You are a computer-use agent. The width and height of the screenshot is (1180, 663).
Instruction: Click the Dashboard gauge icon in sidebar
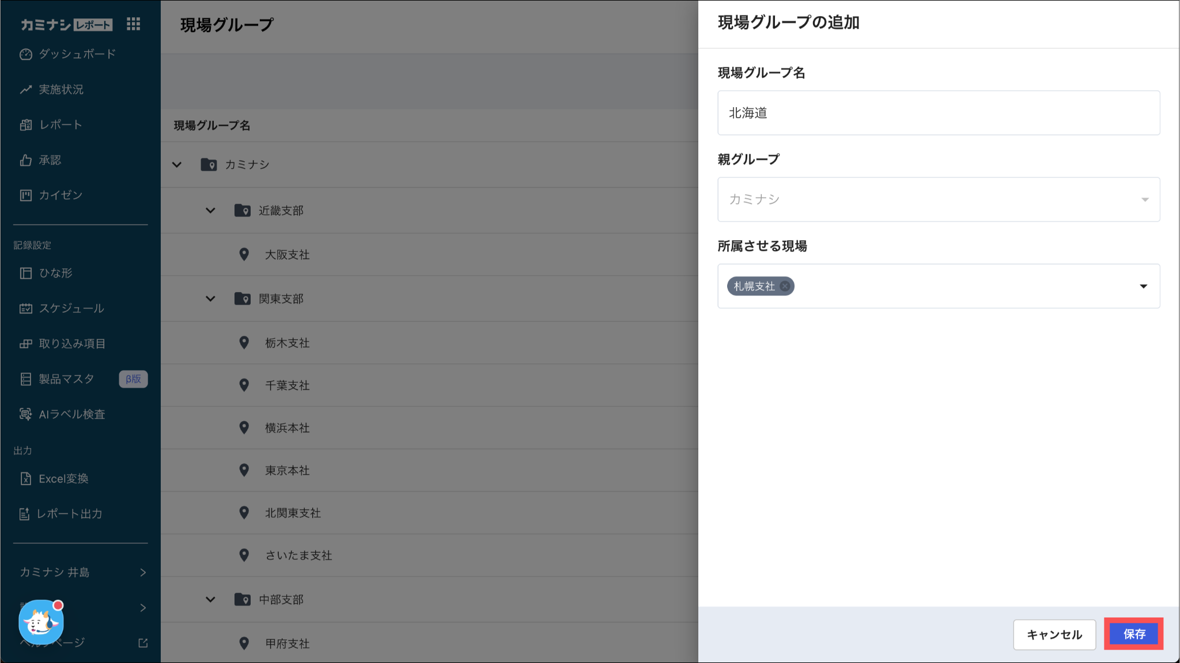pyautogui.click(x=25, y=54)
